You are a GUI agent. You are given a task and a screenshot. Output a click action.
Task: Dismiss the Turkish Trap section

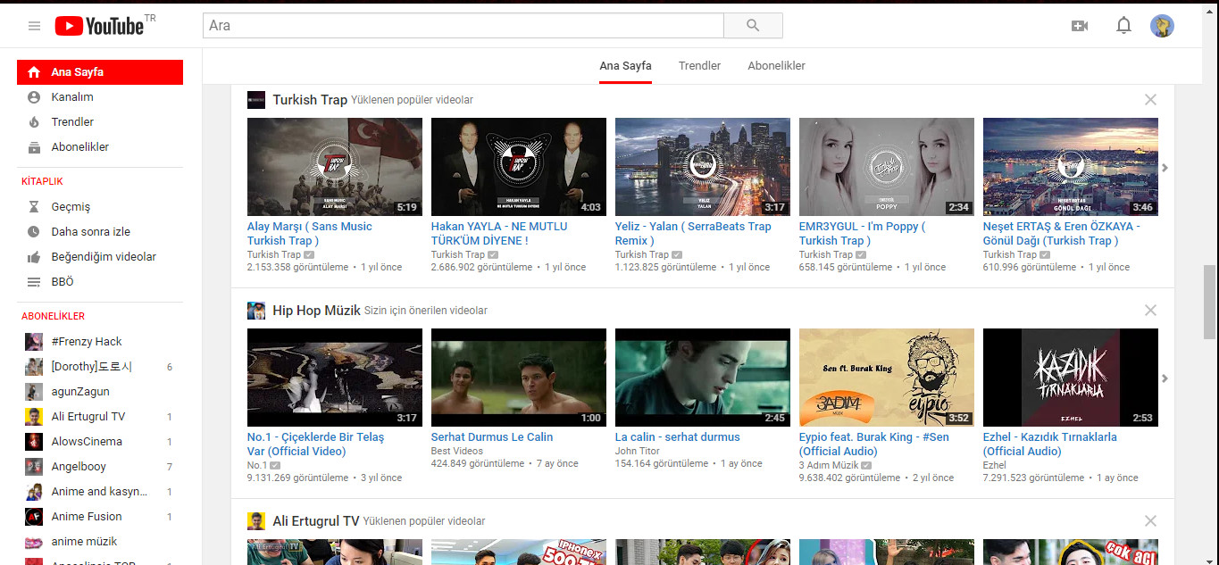click(1150, 100)
